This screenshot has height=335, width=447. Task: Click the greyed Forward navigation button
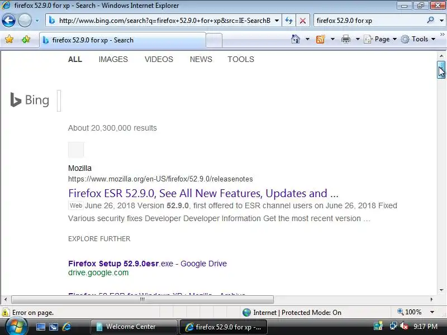(25, 21)
